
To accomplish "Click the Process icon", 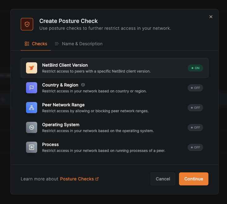I will [31, 147].
